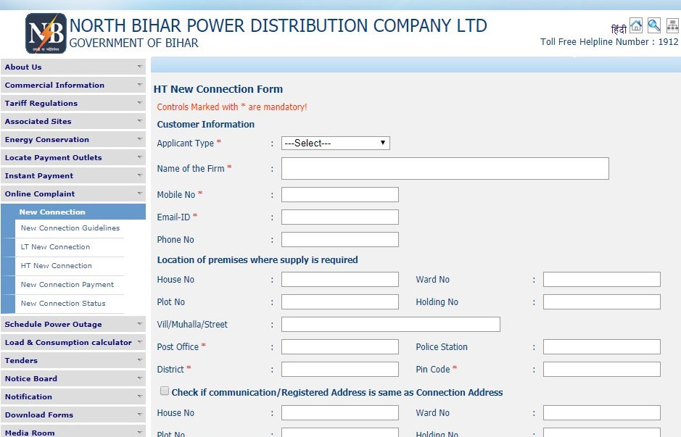Select New Connection Guidelines from the sidebar

71,228
